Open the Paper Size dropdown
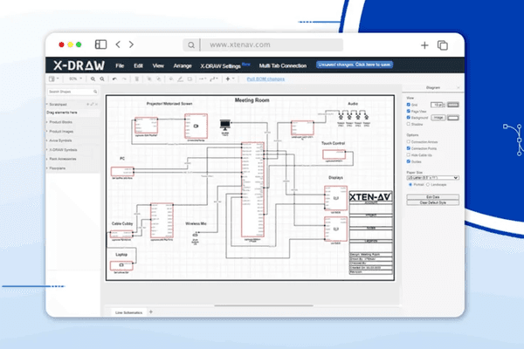The image size is (524, 349). 433,178
